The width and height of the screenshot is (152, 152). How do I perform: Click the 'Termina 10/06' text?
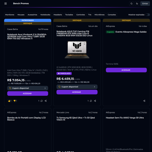pyautogui.click(x=112, y=64)
